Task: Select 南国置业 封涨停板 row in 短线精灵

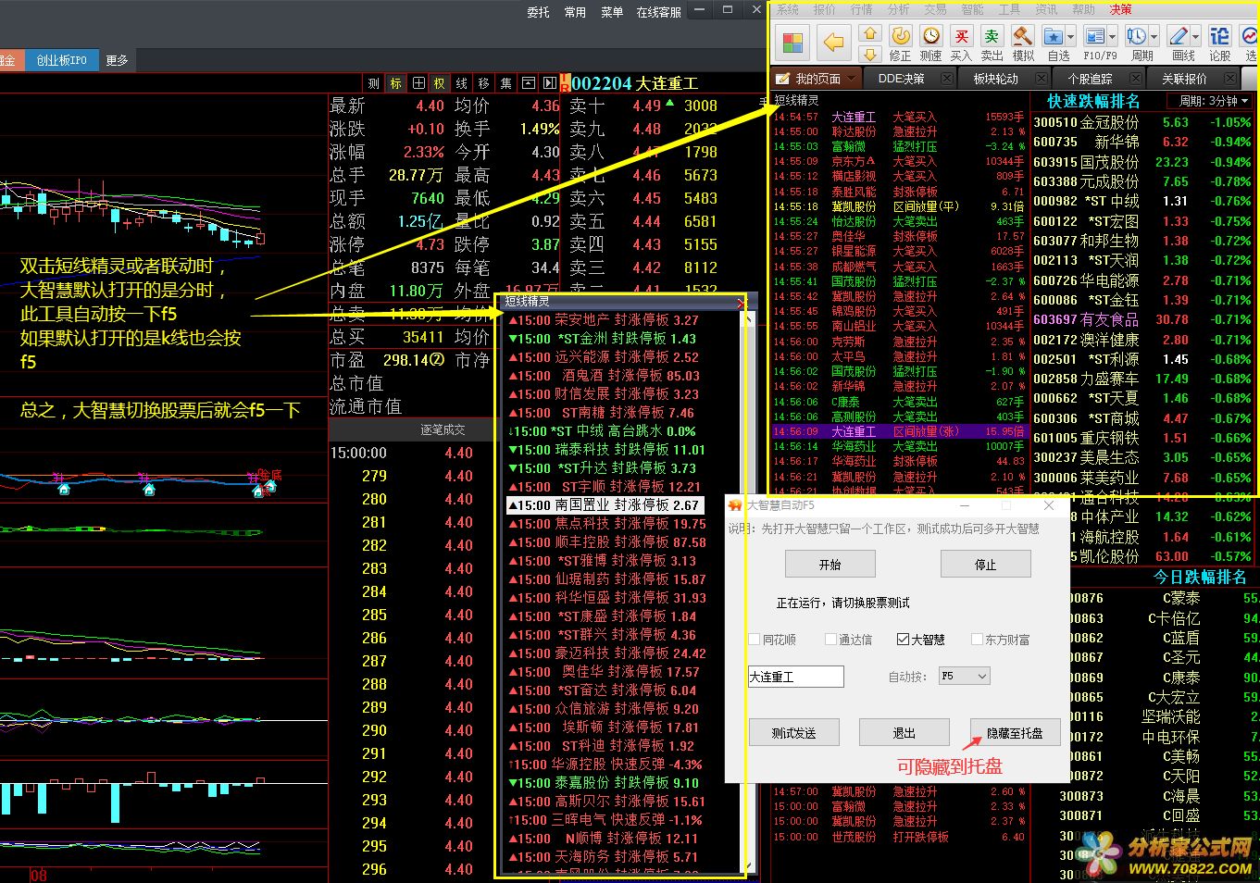Action: point(605,505)
